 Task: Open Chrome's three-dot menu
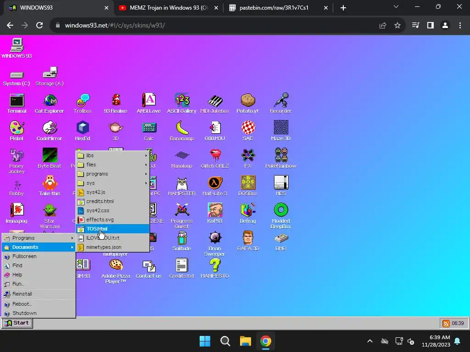tap(460, 26)
